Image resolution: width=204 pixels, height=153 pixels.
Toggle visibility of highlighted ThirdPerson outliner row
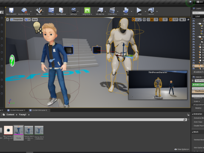(x=194, y=66)
